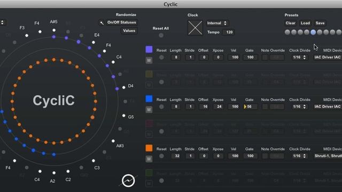Click the G5 step dot on the ring

pyautogui.click(x=123, y=116)
